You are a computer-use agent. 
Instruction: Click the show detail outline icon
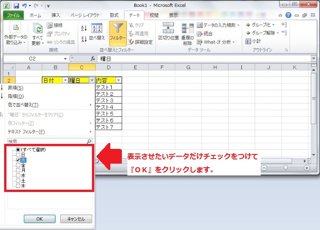(x=284, y=25)
